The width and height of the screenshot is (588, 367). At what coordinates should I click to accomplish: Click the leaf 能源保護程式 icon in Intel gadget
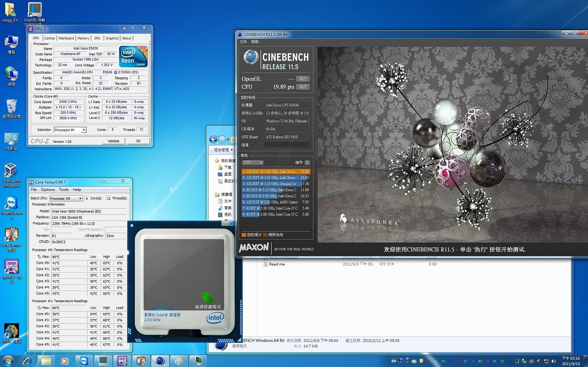point(208,297)
